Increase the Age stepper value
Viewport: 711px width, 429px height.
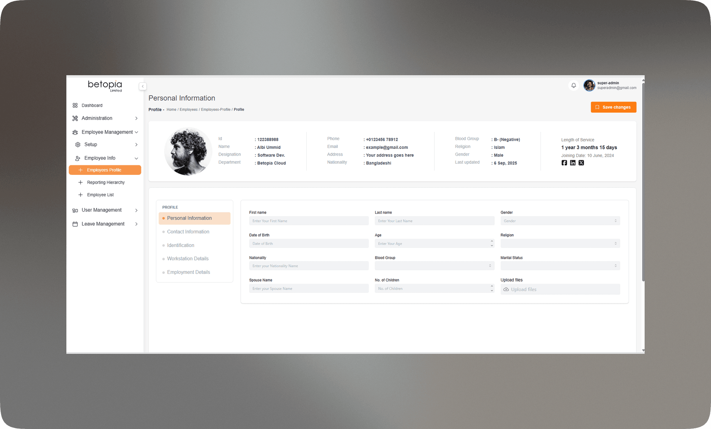[x=492, y=242]
